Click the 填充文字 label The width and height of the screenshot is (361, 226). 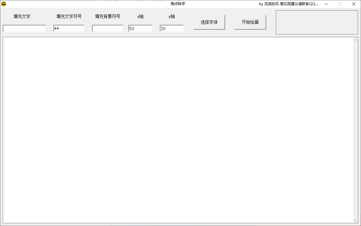point(22,16)
